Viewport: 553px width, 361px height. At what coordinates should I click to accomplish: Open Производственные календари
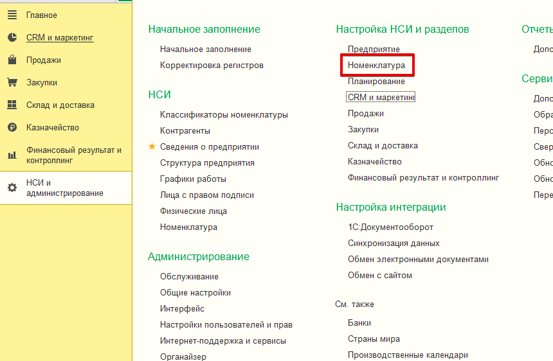pos(408,355)
